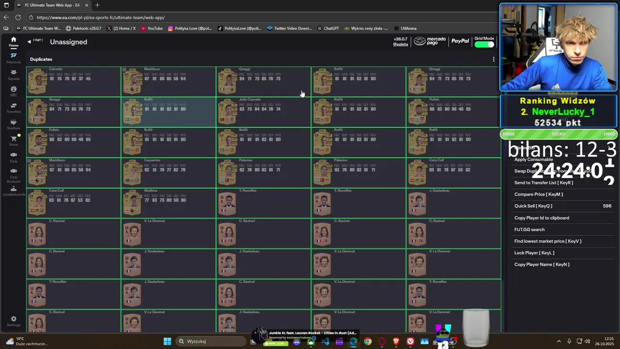Toggle the Grid Mode switch

pos(484,45)
